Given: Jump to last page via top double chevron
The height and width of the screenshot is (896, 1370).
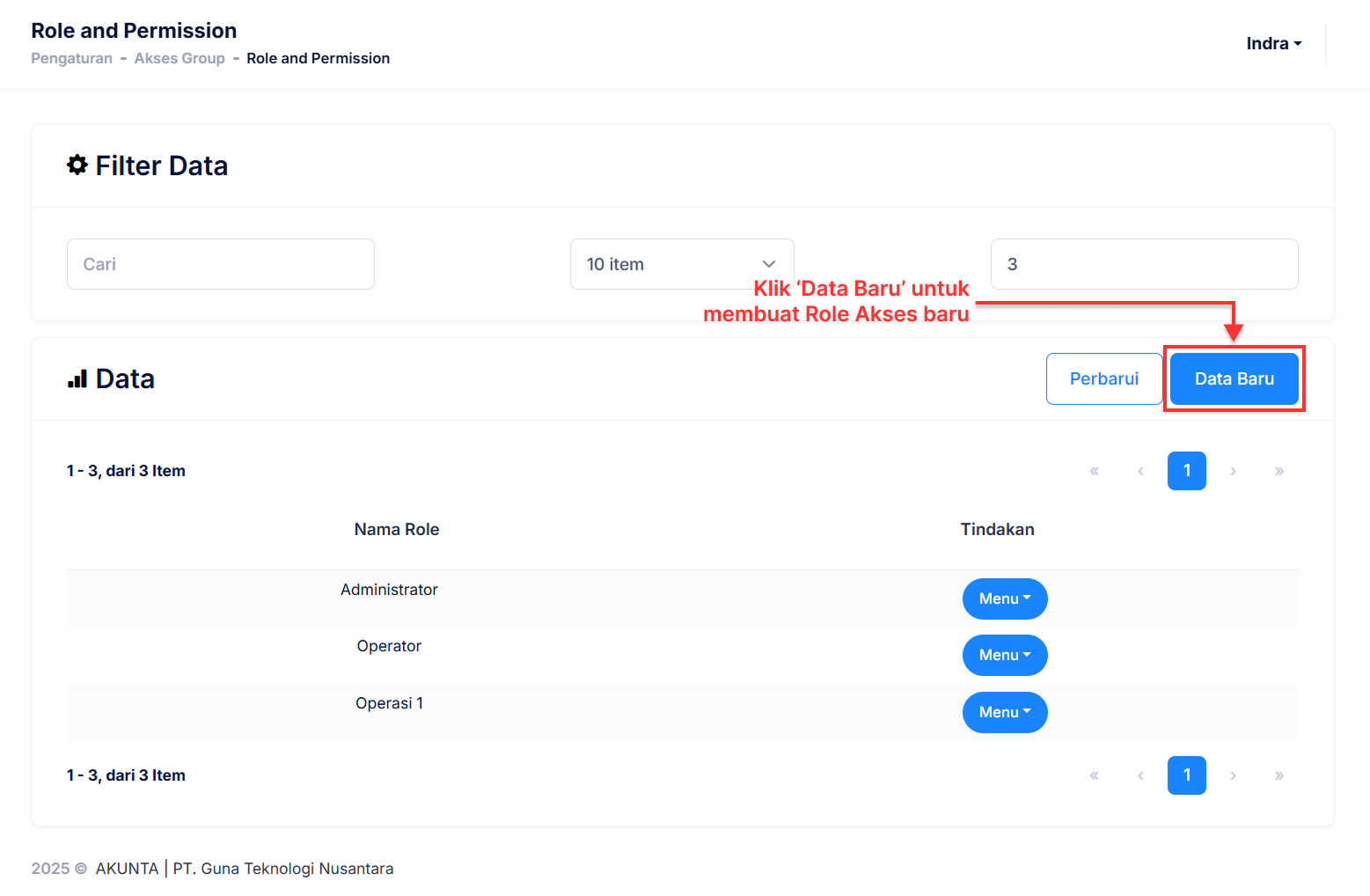Looking at the screenshot, I should point(1278,472).
